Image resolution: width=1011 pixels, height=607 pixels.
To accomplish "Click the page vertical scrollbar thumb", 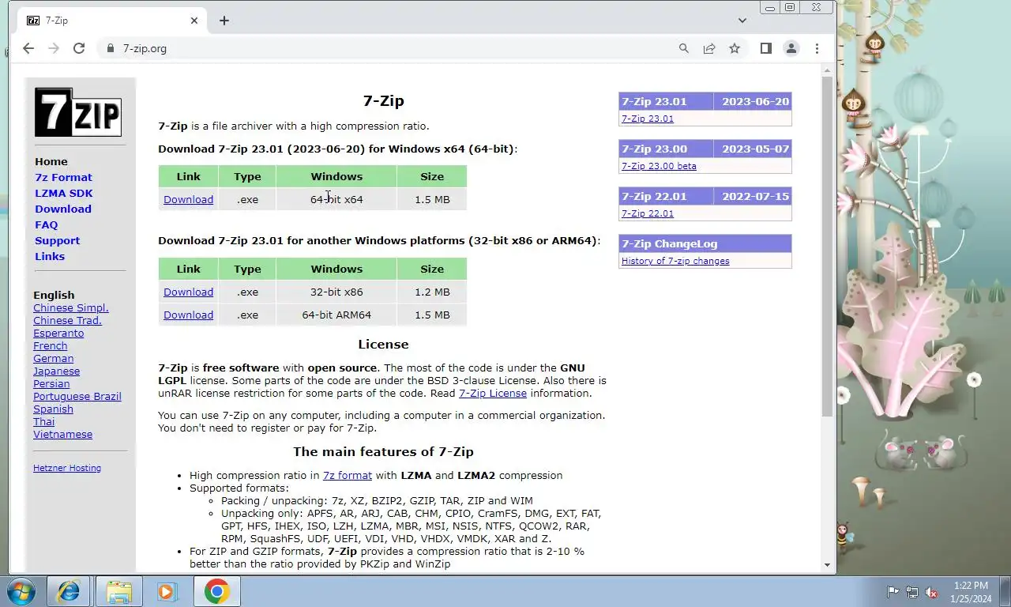I will (x=827, y=247).
